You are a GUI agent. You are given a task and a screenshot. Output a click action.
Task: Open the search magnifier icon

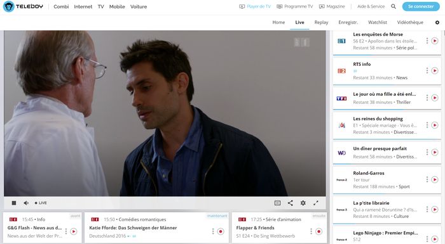pos(394,6)
